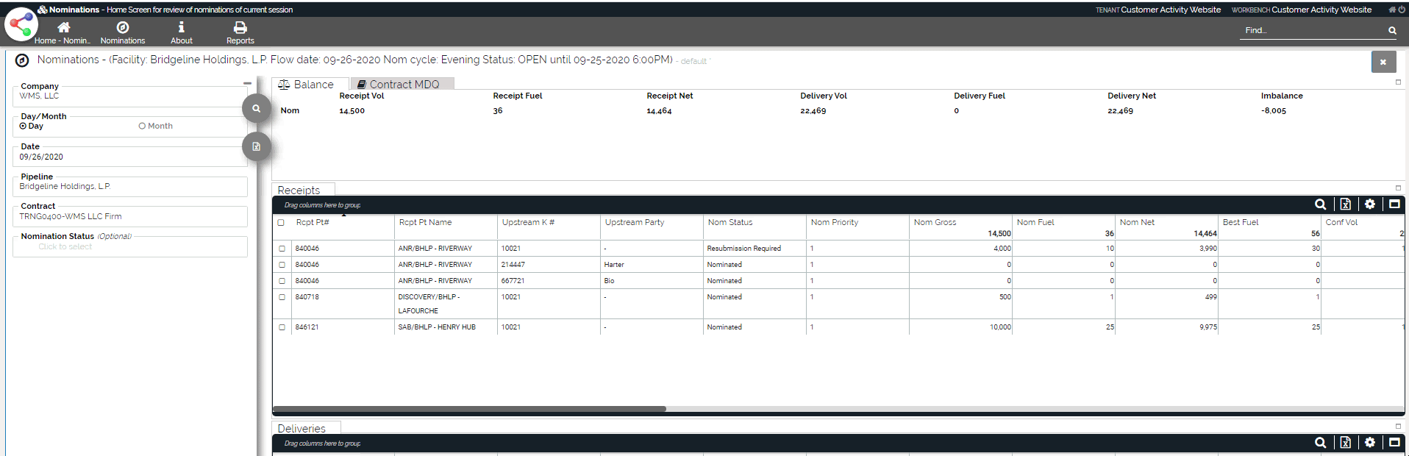Open the Receipts grid settings gear
Screen dimensions: 1409x456
pyautogui.click(x=1370, y=204)
